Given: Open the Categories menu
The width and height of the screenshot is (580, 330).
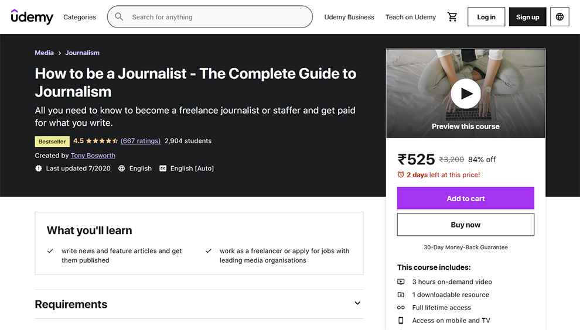Looking at the screenshot, I should click(x=80, y=17).
